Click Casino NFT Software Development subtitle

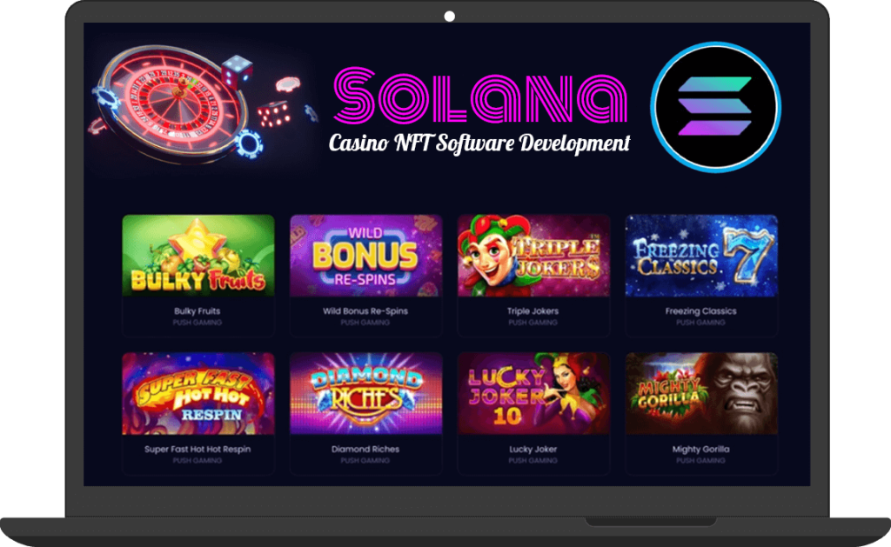(x=479, y=143)
